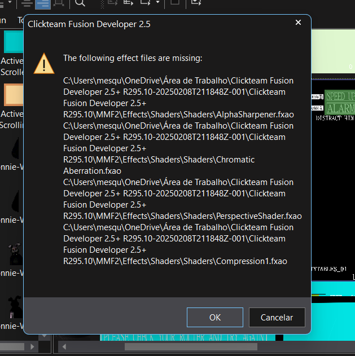The height and width of the screenshot is (356, 355).
Task: Click the frame editor's left scroll arrow
Action: pyautogui.click(x=64, y=347)
